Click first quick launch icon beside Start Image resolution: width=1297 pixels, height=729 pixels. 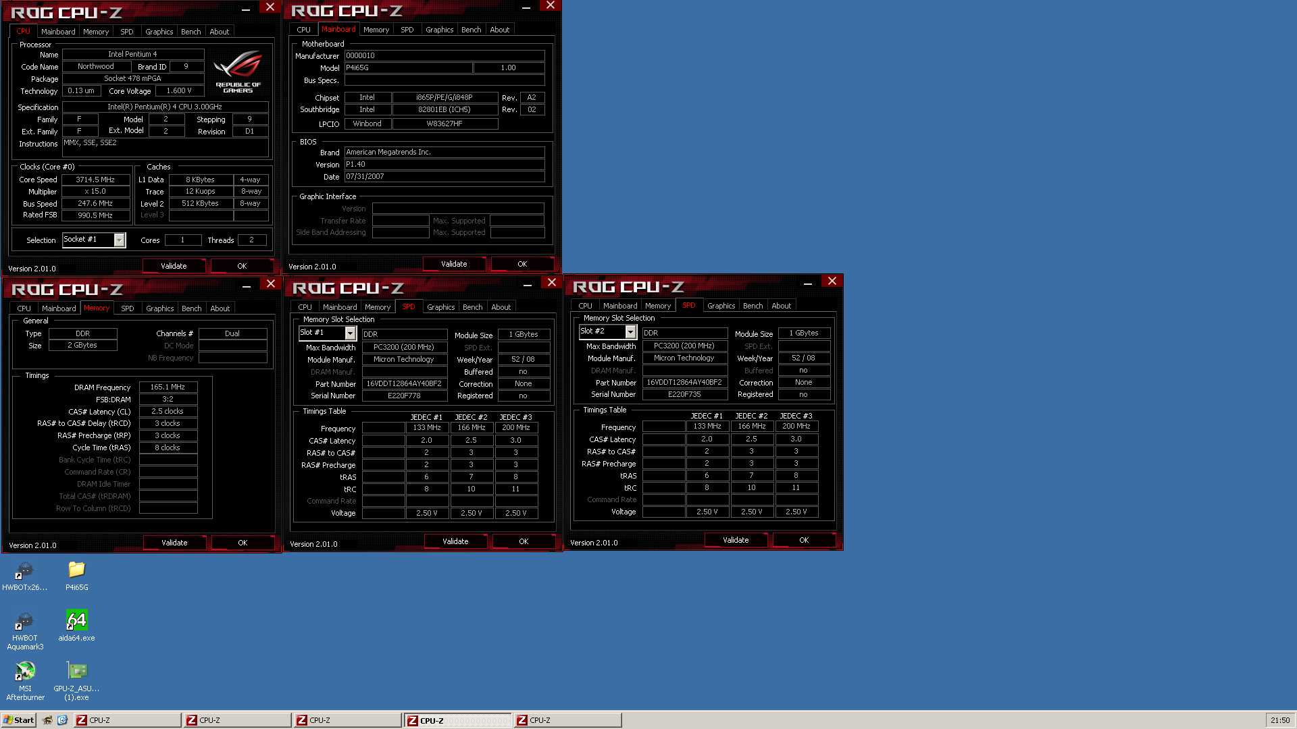tap(47, 720)
